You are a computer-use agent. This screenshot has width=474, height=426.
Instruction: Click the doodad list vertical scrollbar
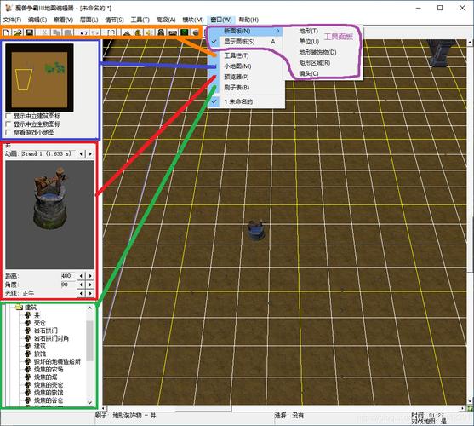coord(90,355)
